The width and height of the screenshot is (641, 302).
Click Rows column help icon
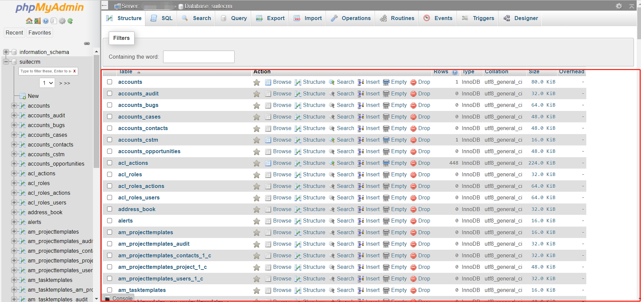point(455,72)
